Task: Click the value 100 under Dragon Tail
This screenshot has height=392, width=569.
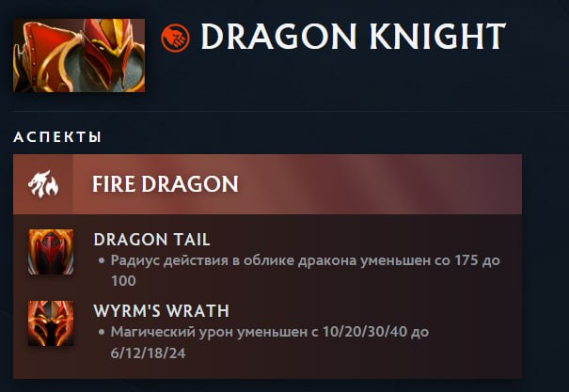Action: point(123,281)
